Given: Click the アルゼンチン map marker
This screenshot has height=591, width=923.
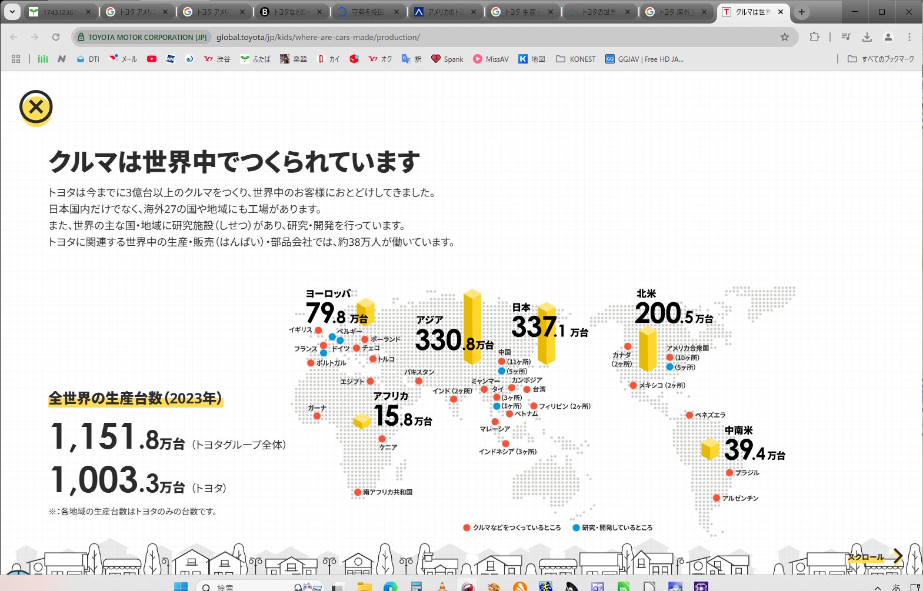Looking at the screenshot, I should (x=717, y=498).
